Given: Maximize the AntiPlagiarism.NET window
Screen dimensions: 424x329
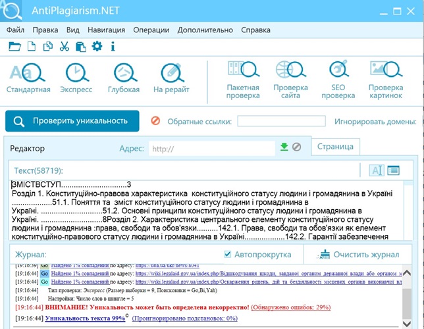Looking at the screenshot, I should click(x=397, y=11).
